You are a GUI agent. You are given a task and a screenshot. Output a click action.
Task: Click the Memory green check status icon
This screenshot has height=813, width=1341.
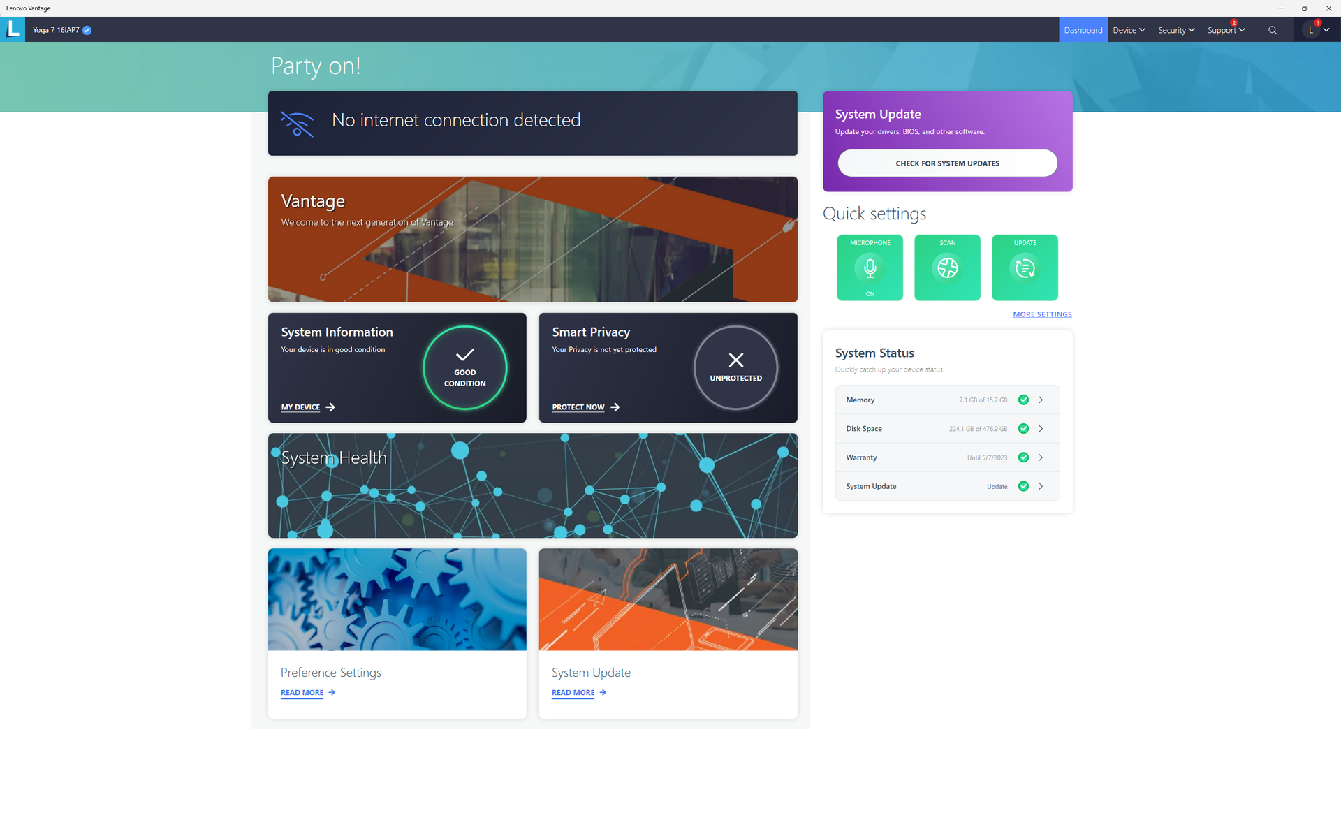(1023, 400)
